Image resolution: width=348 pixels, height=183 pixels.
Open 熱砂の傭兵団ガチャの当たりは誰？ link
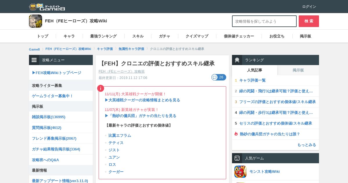click(270, 134)
